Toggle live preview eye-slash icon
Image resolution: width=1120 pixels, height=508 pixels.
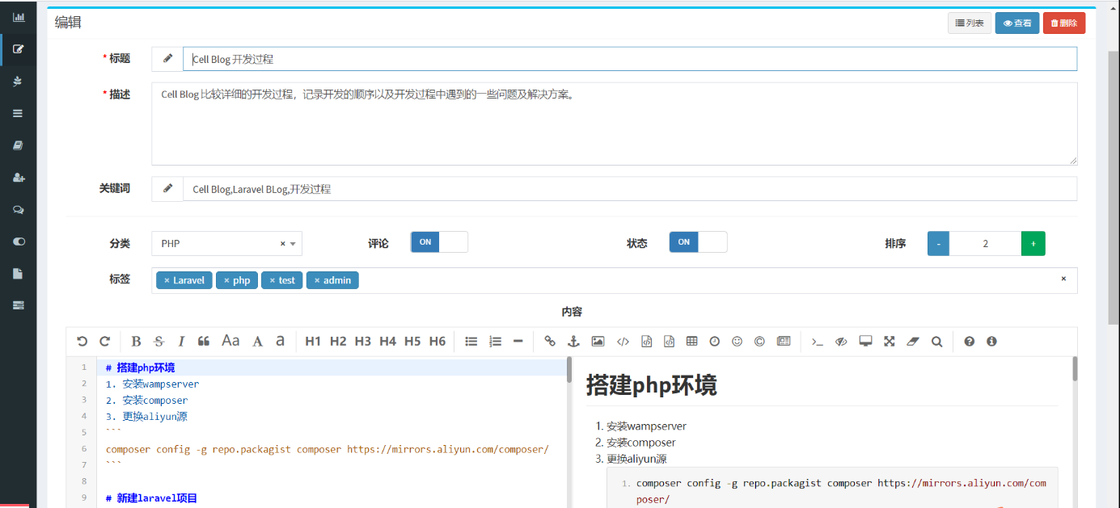[x=841, y=342]
